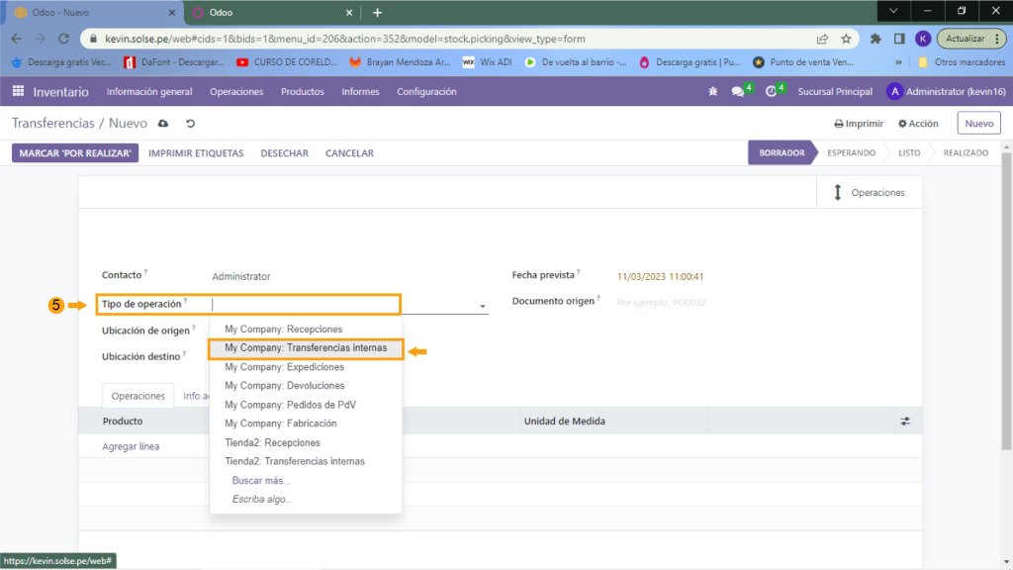Click the debug bug icon in navbar
The image size is (1013, 570).
pyautogui.click(x=713, y=92)
